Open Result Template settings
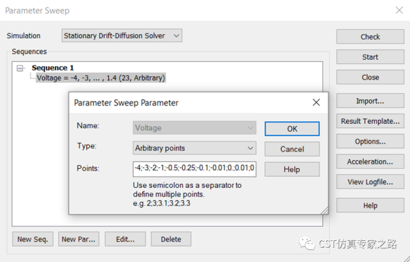 point(371,121)
